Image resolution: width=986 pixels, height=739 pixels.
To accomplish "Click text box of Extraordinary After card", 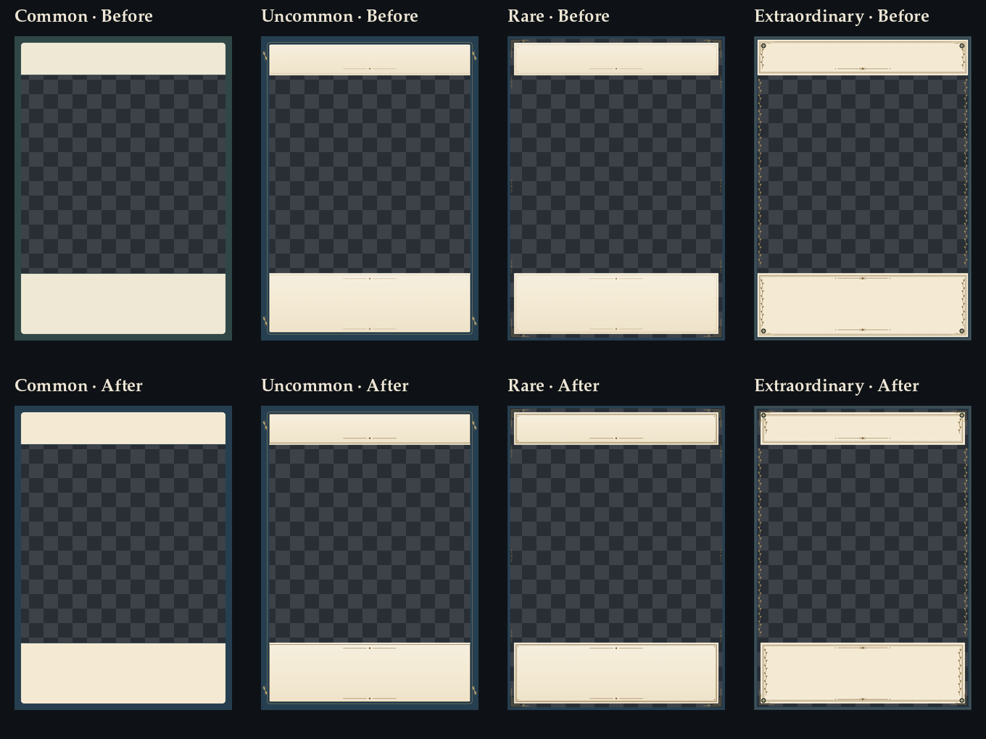I will (x=863, y=673).
